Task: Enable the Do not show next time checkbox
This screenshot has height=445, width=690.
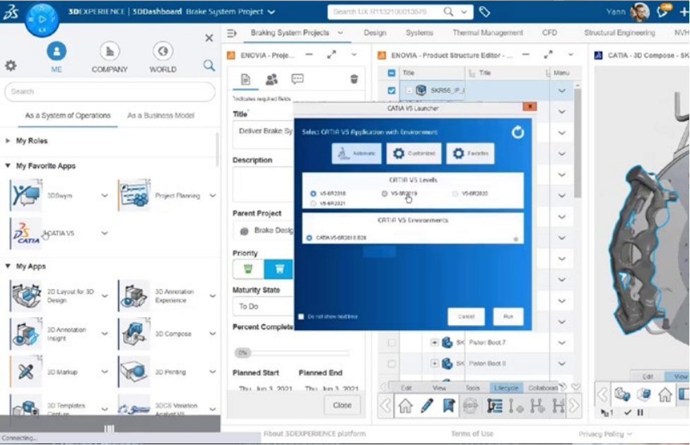Action: tap(301, 316)
